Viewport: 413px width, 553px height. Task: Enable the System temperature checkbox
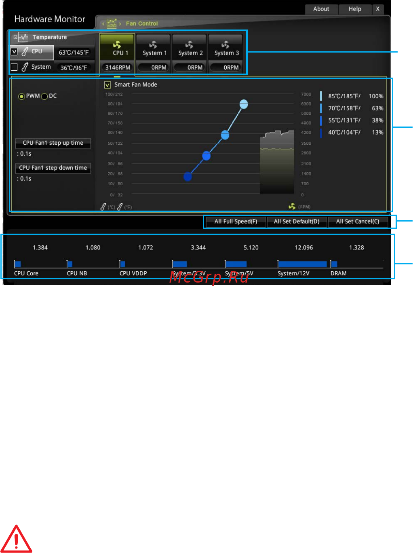coord(14,67)
